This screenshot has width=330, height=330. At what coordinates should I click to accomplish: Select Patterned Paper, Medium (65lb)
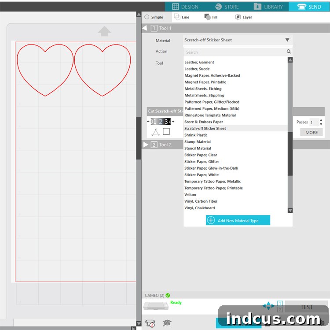coord(212,108)
